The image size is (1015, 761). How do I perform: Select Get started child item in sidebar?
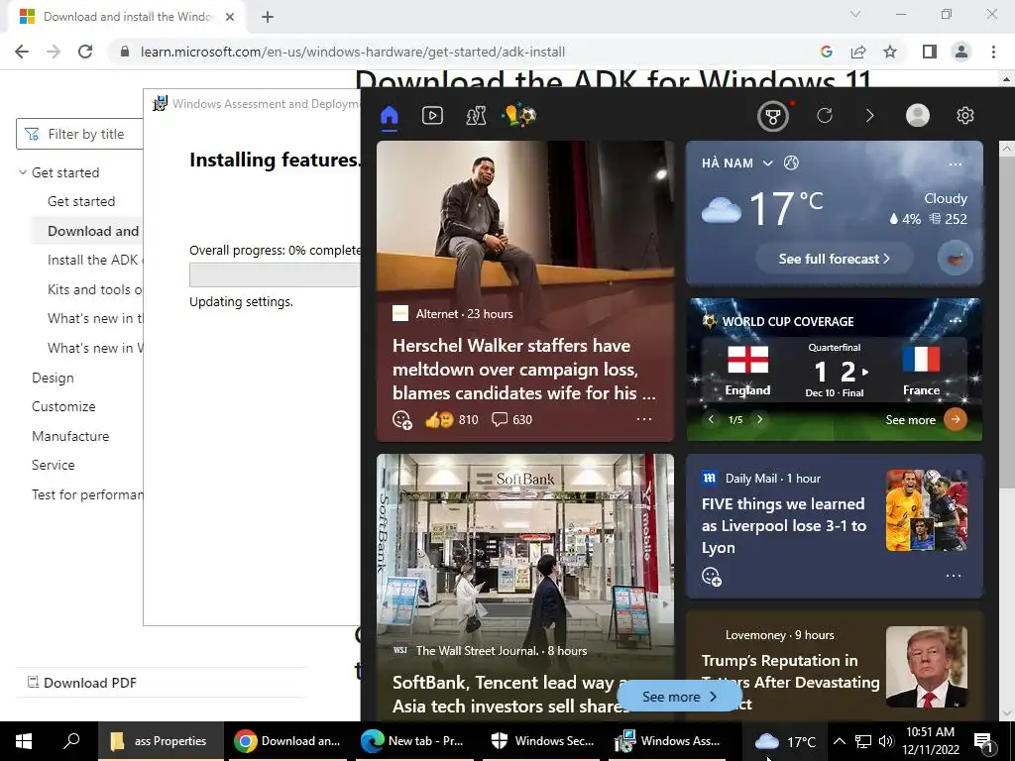click(81, 201)
